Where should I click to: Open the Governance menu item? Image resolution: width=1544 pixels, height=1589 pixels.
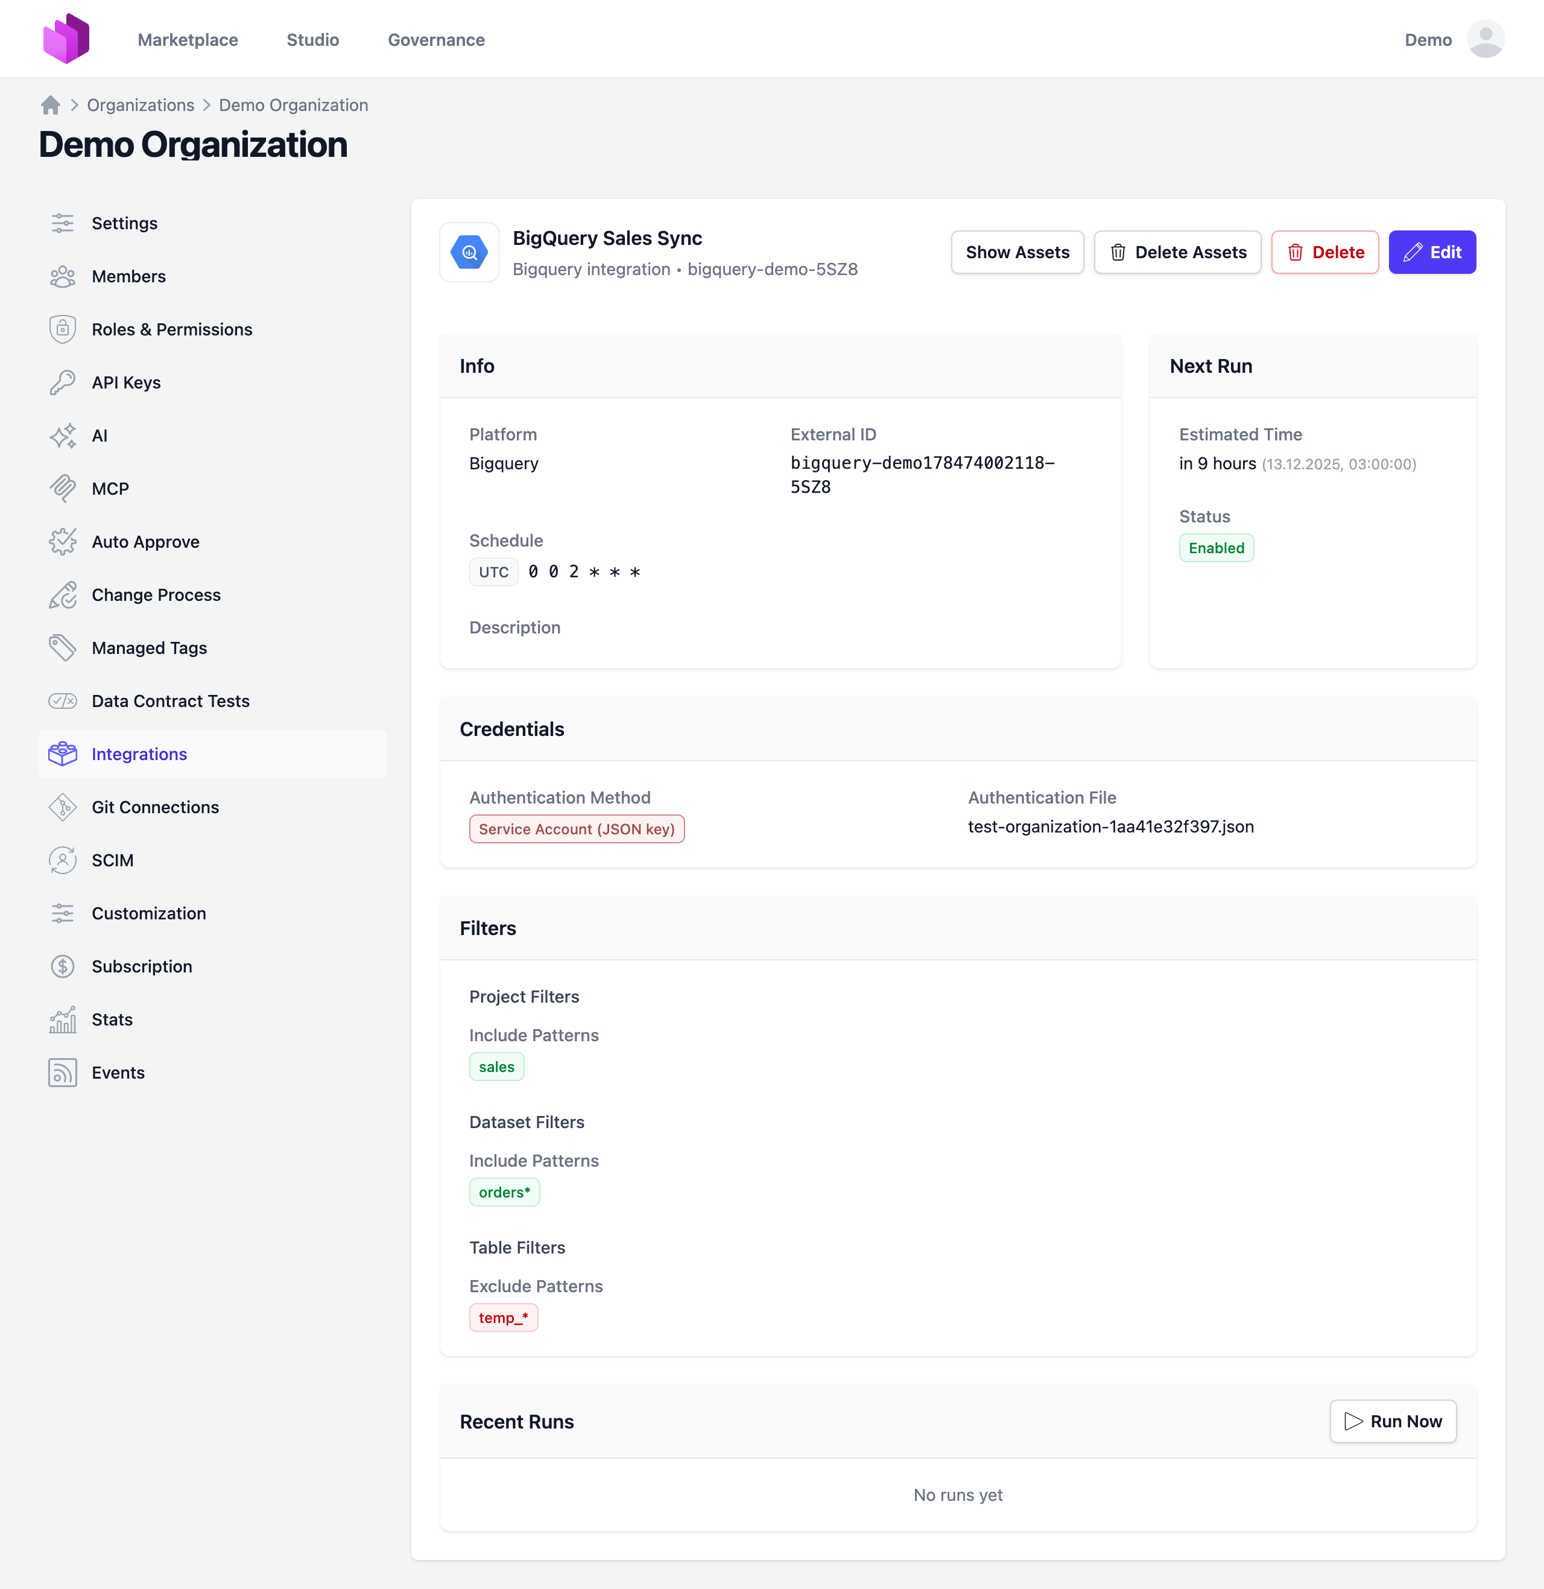click(x=435, y=39)
